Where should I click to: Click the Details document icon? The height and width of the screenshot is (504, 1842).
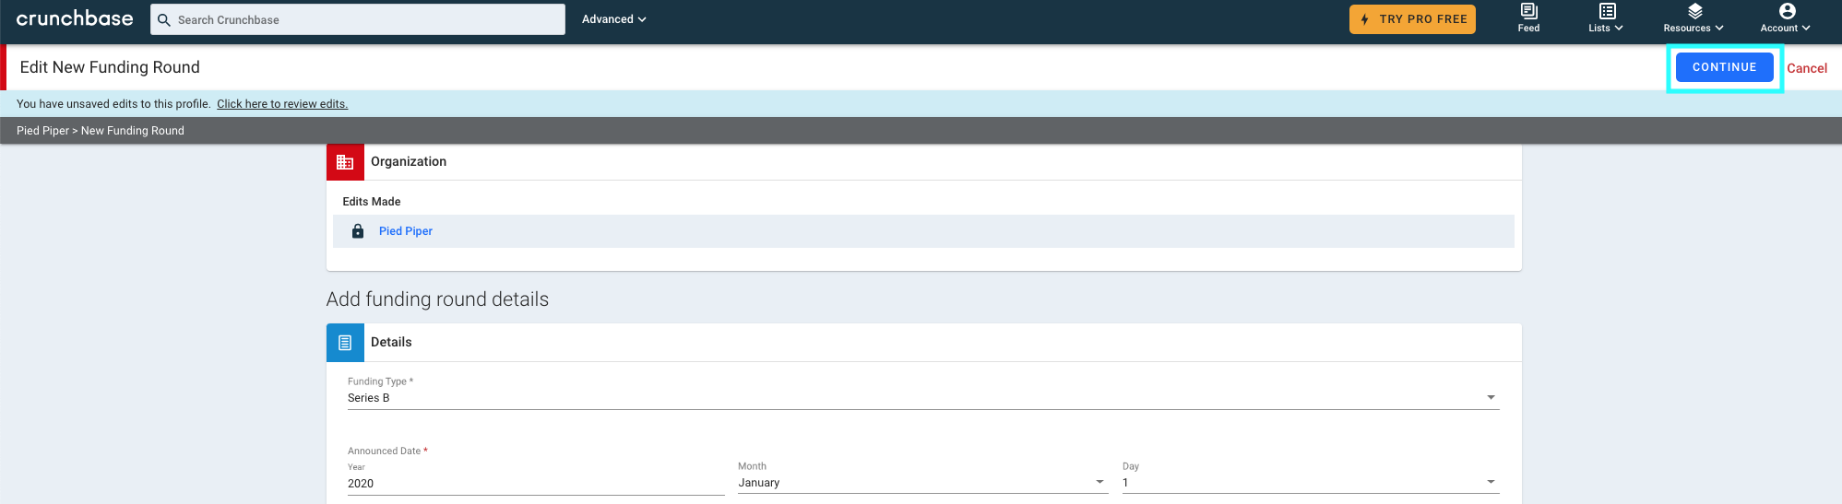(x=345, y=343)
